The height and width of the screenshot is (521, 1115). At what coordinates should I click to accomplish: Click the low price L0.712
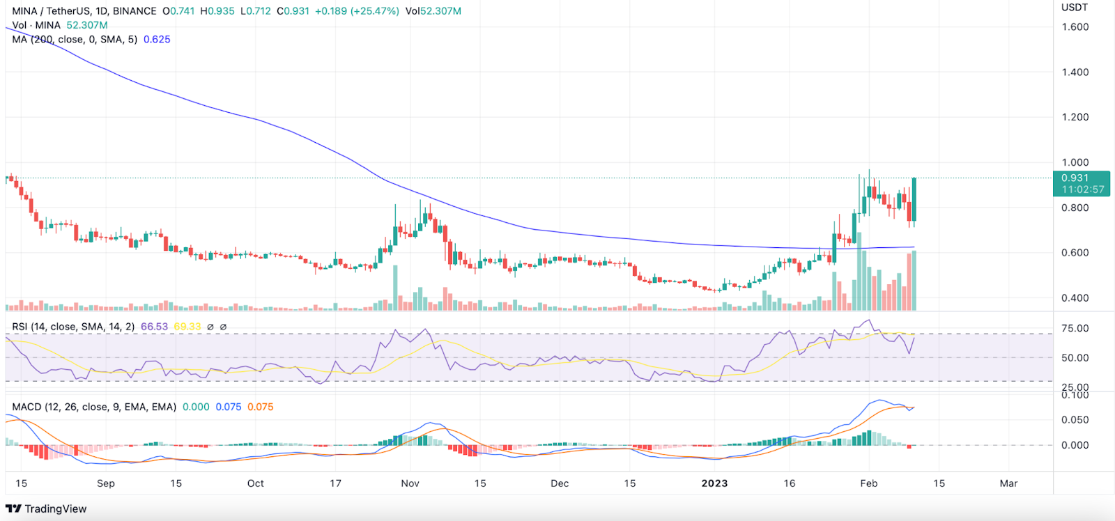pos(255,11)
